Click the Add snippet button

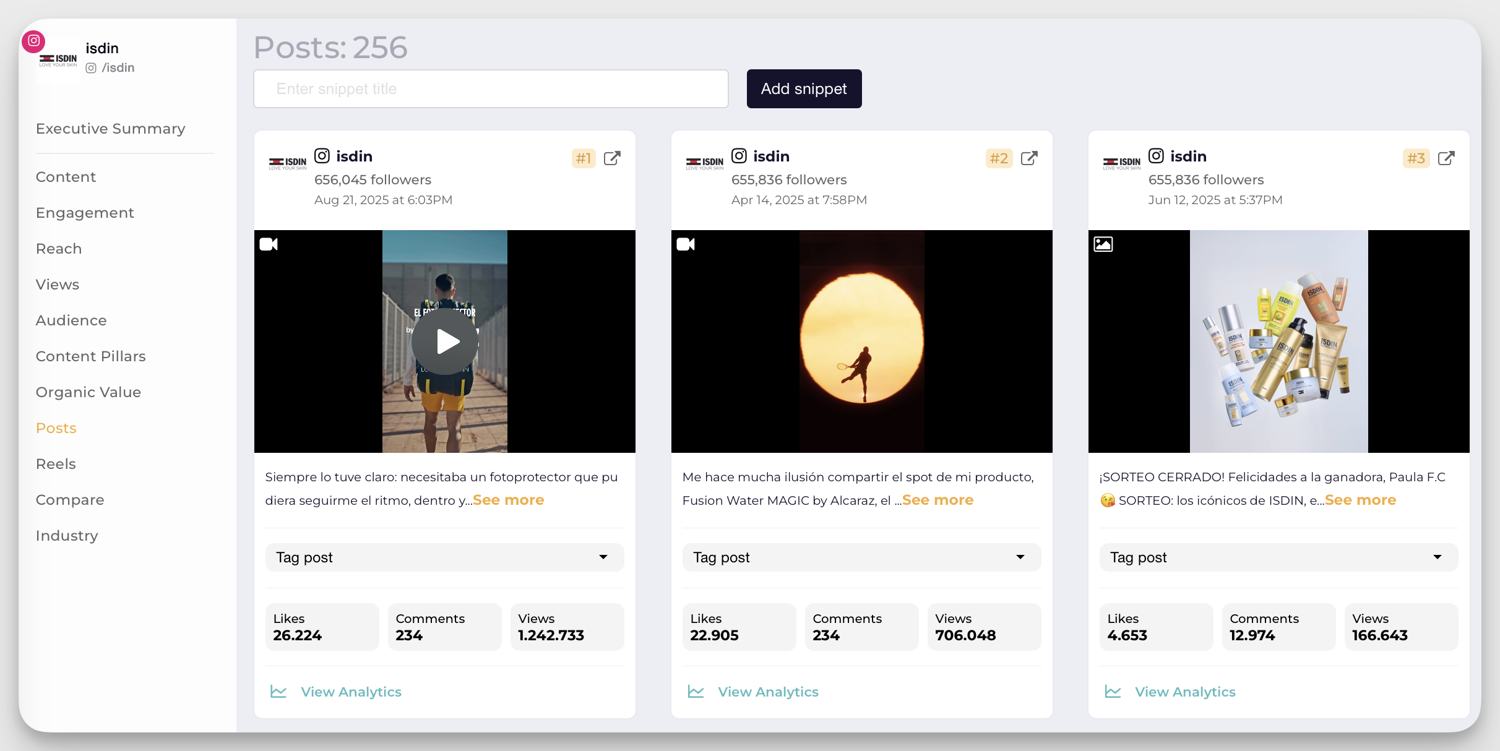click(x=803, y=89)
